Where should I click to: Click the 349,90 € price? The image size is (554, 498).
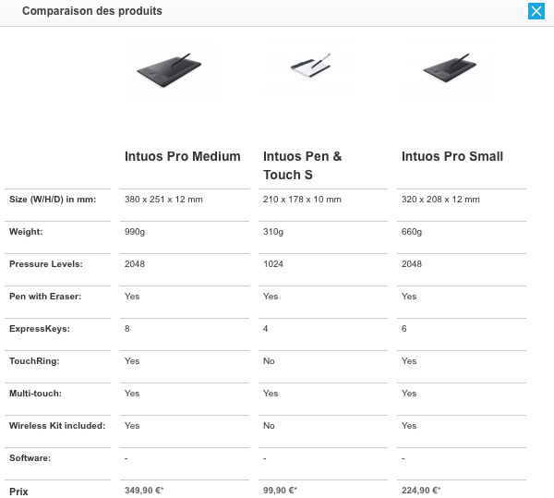(x=144, y=491)
